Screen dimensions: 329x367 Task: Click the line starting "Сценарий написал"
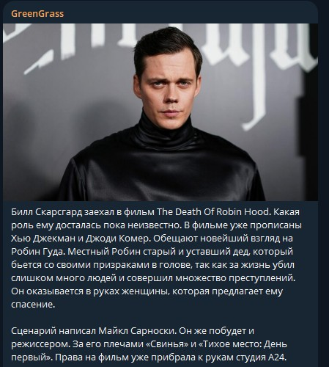click(x=133, y=331)
